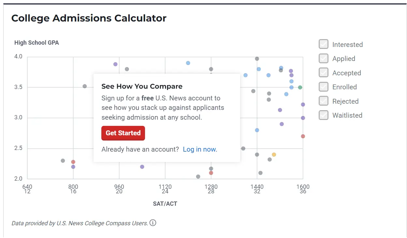Toggle the Enrolled checkbox
The width and height of the screenshot is (407, 238).
pos(324,87)
